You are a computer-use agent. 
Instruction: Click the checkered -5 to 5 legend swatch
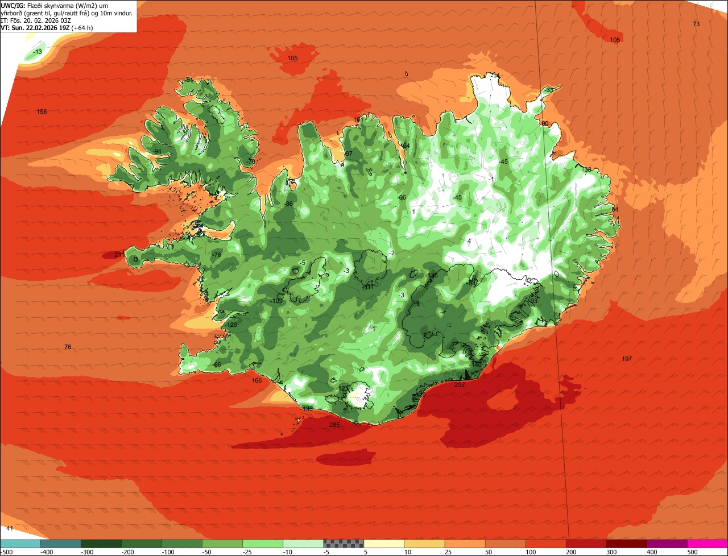coord(344,543)
